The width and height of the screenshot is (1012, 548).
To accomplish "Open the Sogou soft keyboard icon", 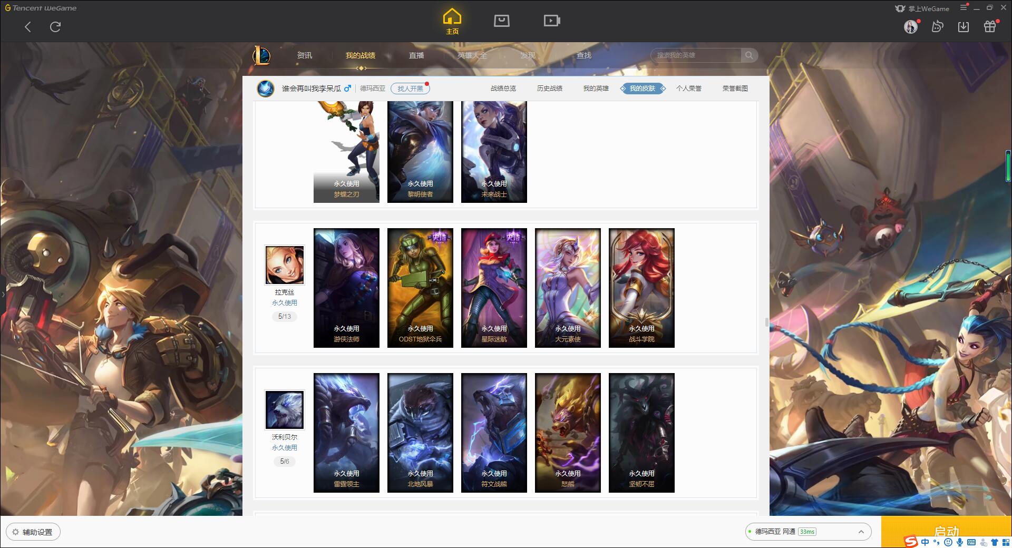I will pyautogui.click(x=971, y=542).
